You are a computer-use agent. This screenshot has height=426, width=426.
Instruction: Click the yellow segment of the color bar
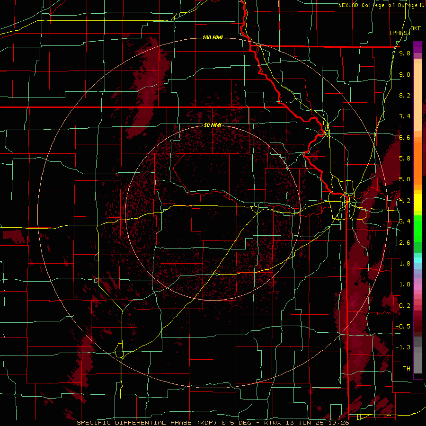418,203
